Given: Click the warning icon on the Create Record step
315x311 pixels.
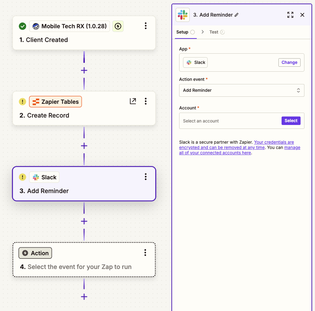Looking at the screenshot, I should (x=22, y=101).
